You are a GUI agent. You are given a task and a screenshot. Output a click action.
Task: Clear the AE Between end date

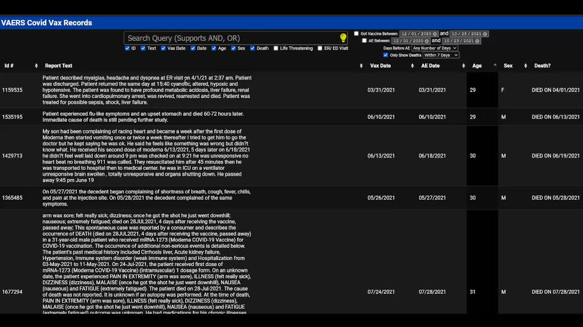coord(477,41)
